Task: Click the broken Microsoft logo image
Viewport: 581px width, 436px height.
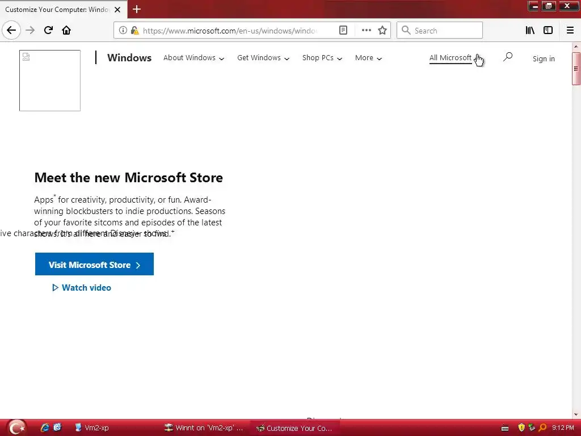Action: coord(50,81)
